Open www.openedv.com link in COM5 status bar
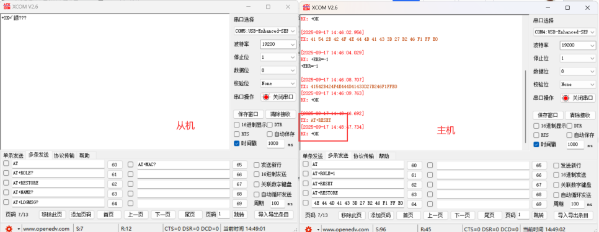 coord(47,229)
